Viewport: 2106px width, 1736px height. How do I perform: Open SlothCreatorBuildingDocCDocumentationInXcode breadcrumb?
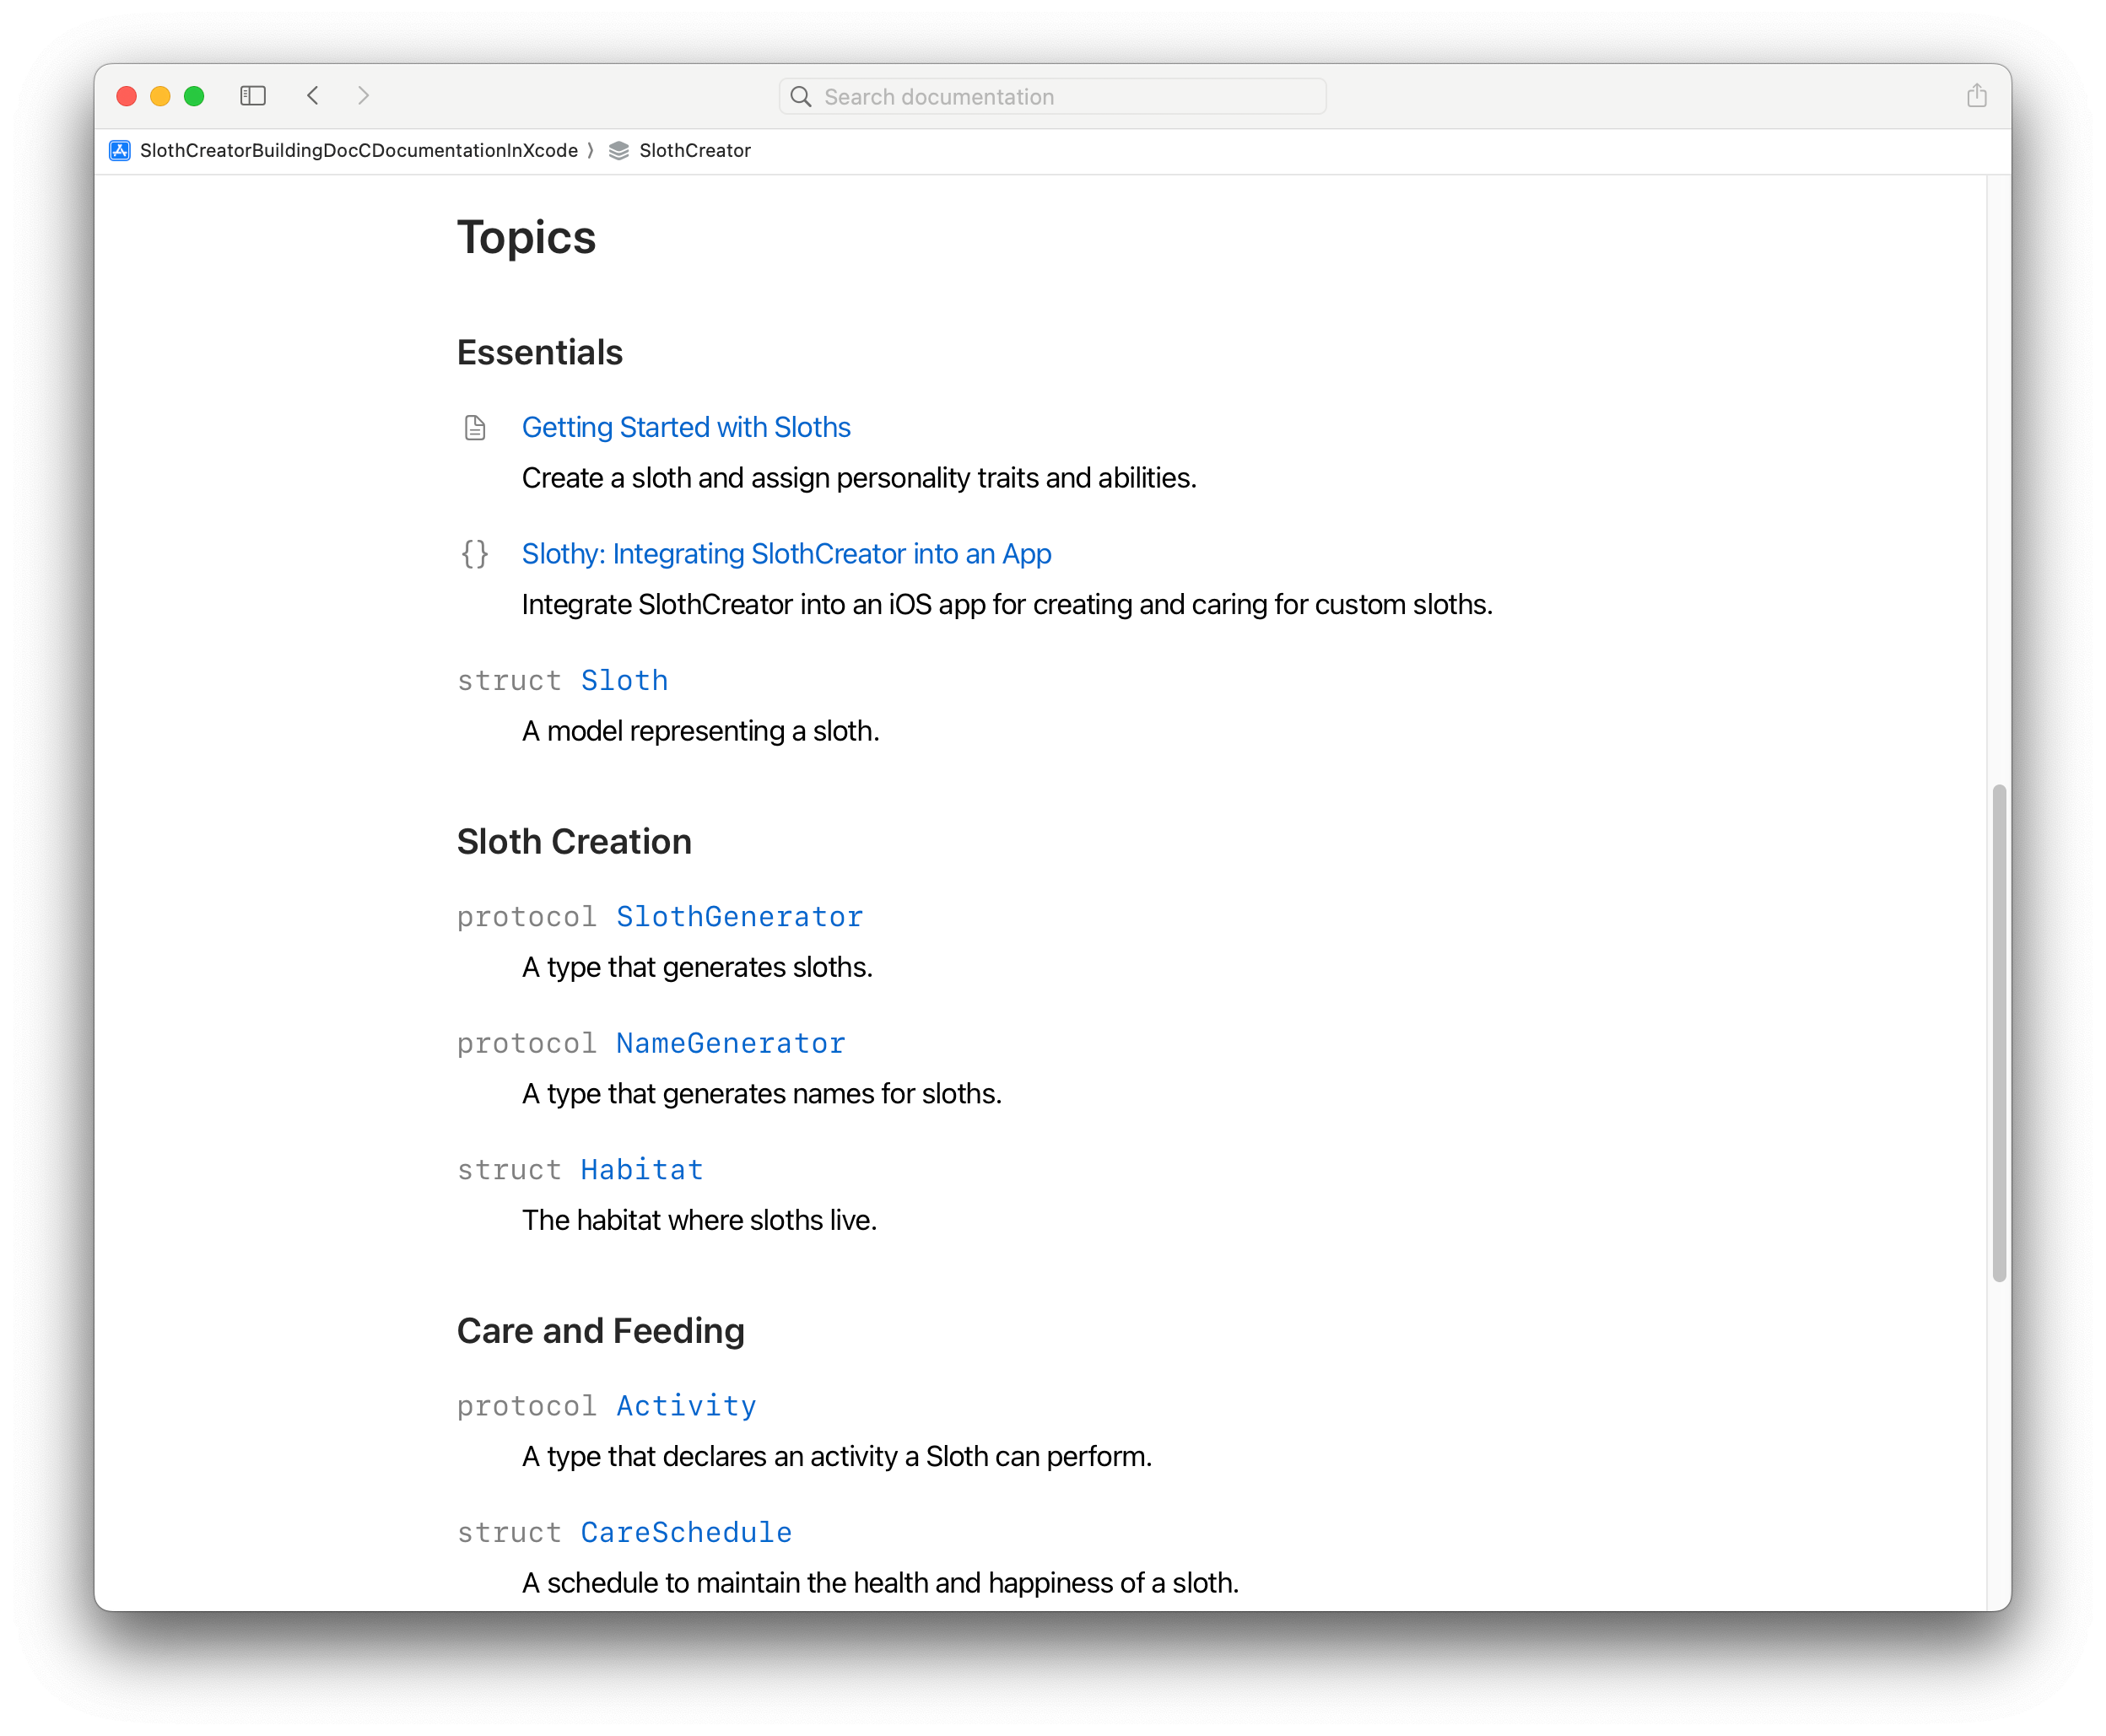click(358, 151)
